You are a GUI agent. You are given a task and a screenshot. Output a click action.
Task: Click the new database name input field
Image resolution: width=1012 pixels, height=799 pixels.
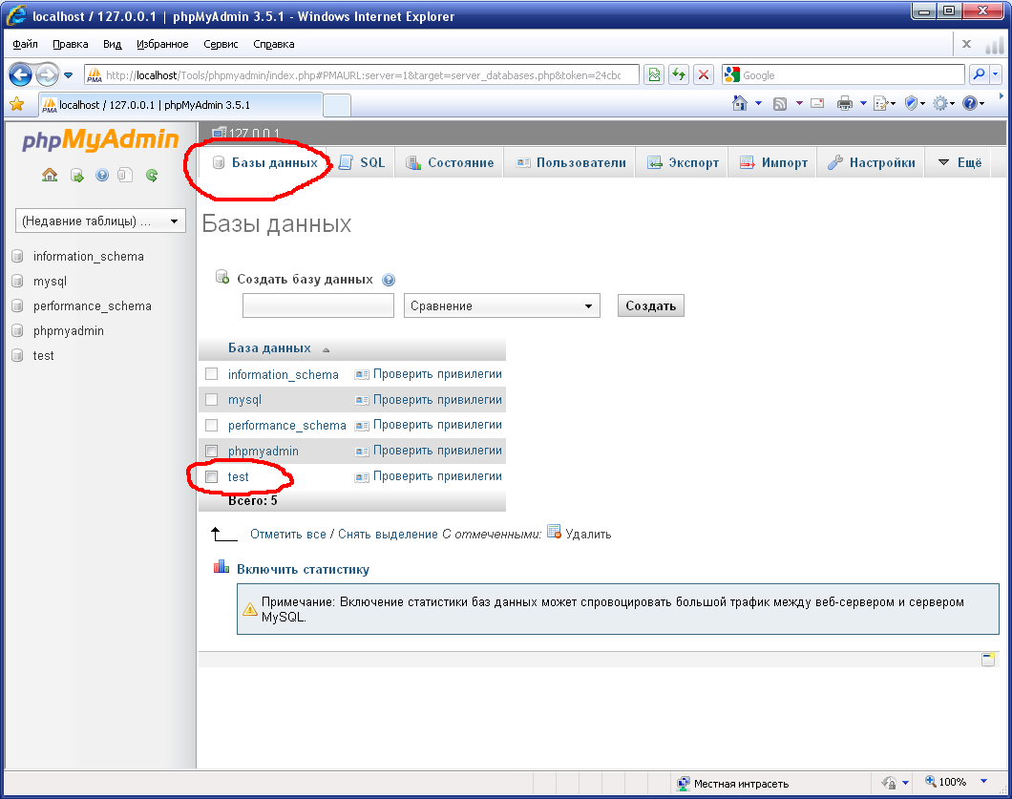click(318, 305)
